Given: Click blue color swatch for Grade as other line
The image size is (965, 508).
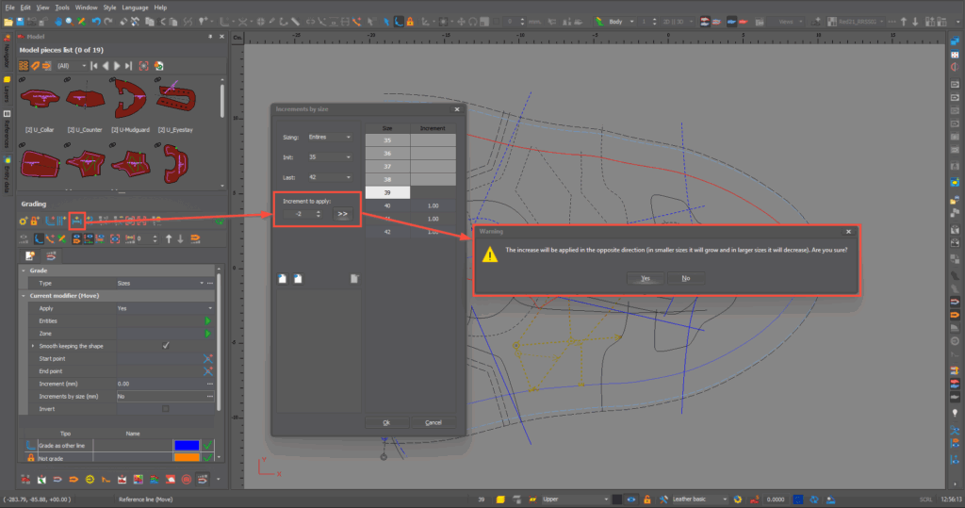Looking at the screenshot, I should click(x=187, y=445).
